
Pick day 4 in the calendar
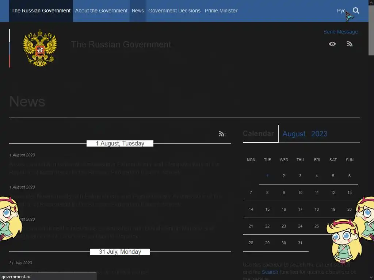(317, 176)
